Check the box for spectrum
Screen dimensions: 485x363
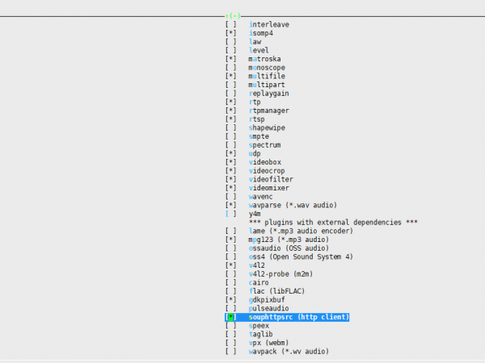pyautogui.click(x=231, y=145)
